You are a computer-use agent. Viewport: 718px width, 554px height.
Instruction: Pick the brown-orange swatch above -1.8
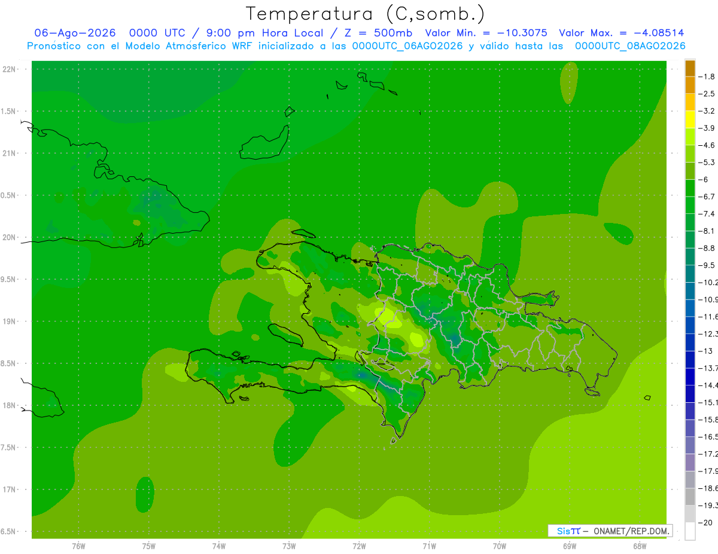(x=690, y=68)
